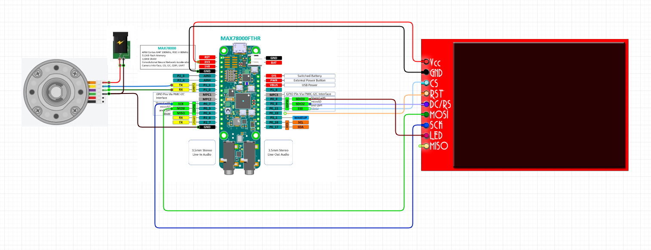Click the USB Power description

(x=310, y=85)
